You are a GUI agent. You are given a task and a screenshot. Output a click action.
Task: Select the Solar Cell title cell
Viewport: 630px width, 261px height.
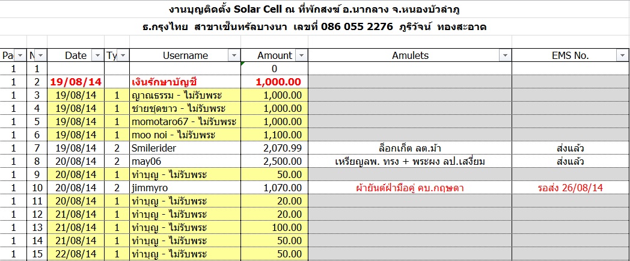(314, 10)
